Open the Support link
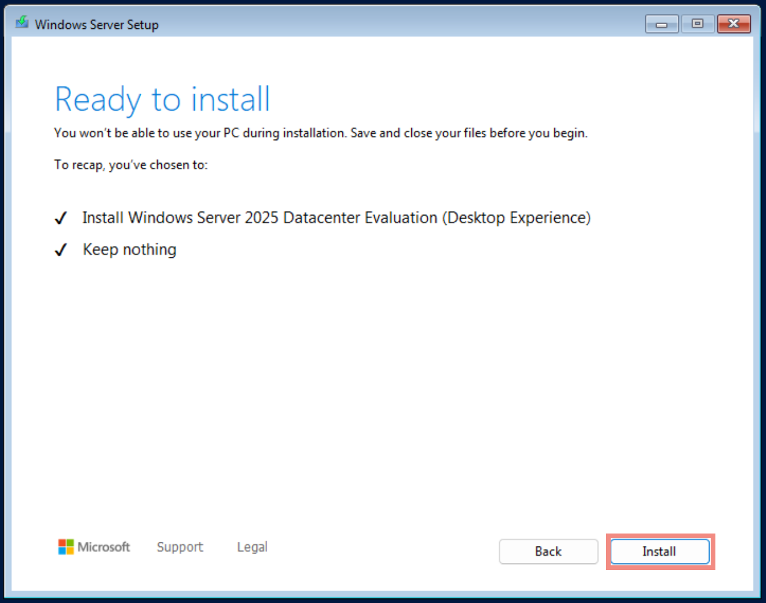Image resolution: width=766 pixels, height=603 pixels. tap(179, 547)
